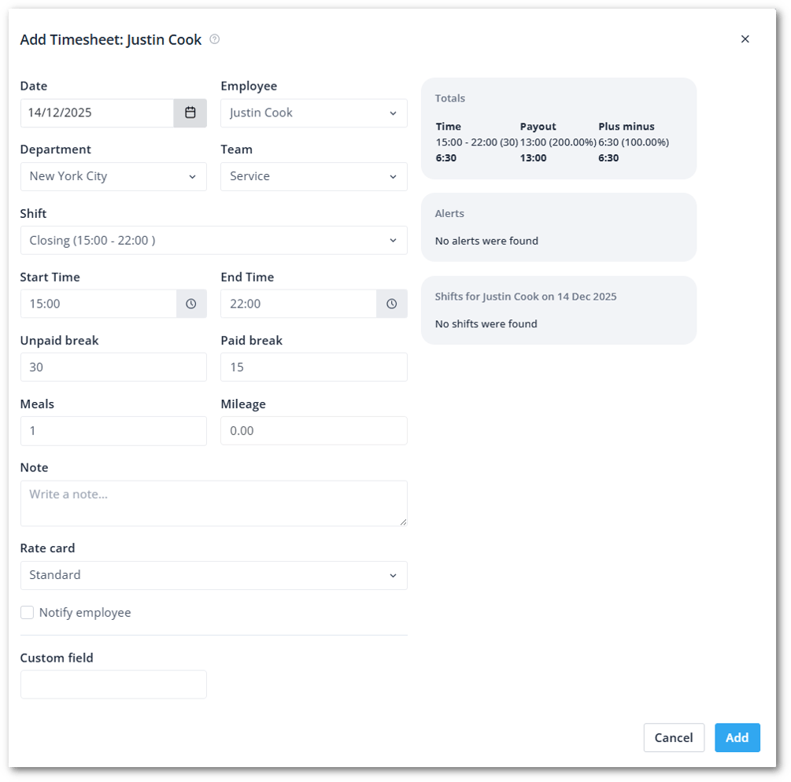Viewport: 791px width, 782px height.
Task: Expand the Department dropdown
Action: point(113,176)
